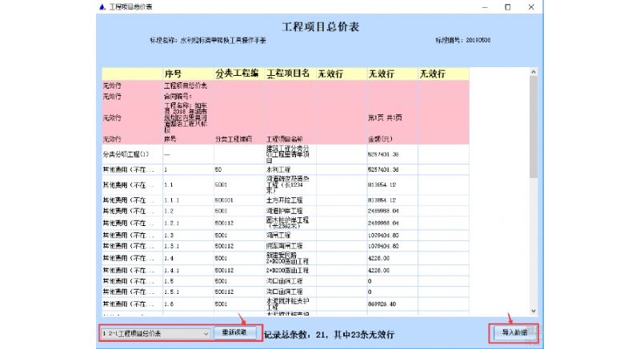Viewport: 640px width, 349px height.
Task: Open the 2-1工程项目总价表 dropdown
Action: click(x=155, y=334)
